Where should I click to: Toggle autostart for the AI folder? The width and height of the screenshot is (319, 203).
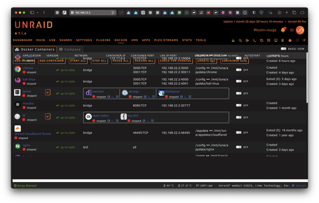pos(239,117)
